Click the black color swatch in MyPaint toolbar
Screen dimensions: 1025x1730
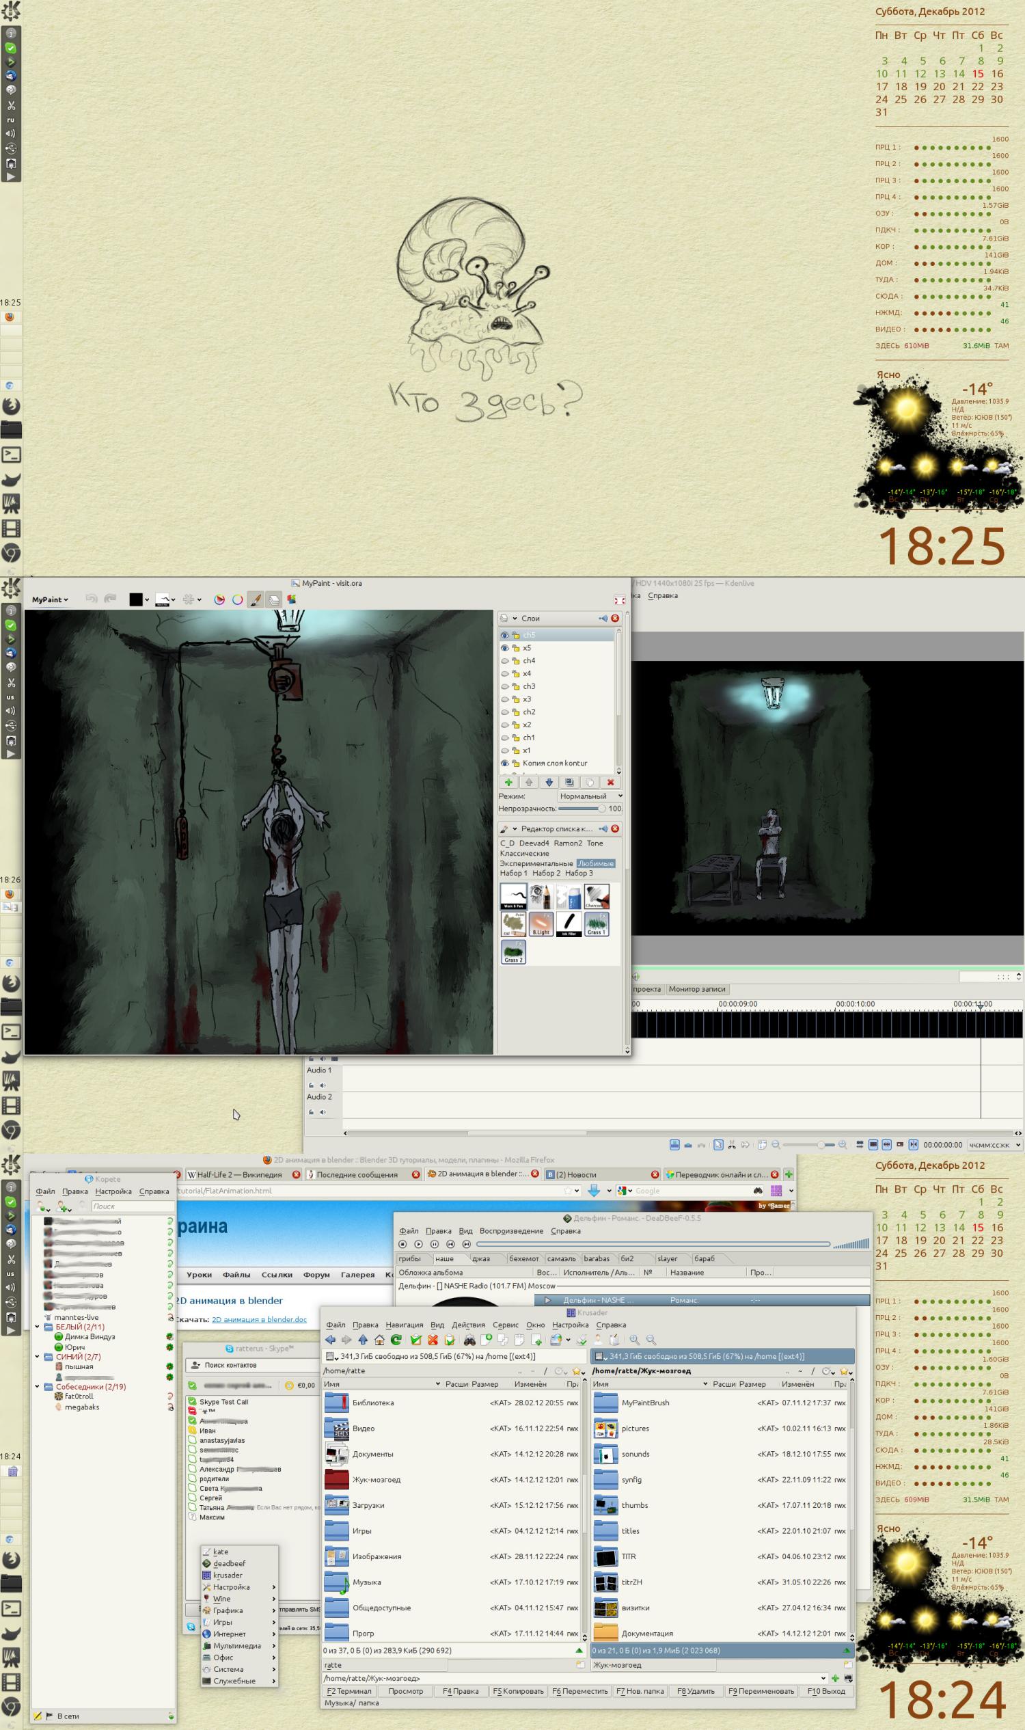136,599
